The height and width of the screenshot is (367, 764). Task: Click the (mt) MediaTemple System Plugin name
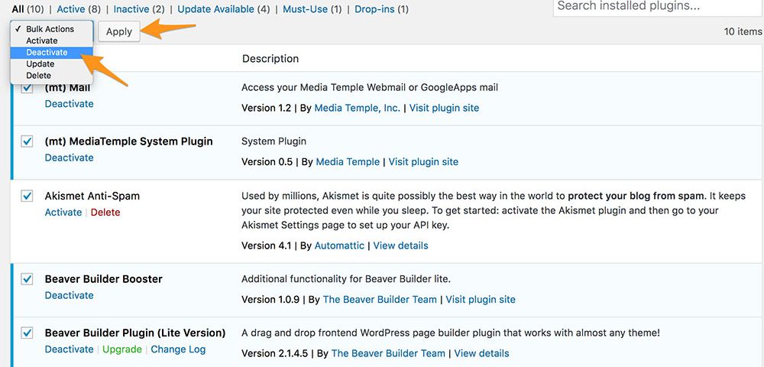[x=128, y=141]
